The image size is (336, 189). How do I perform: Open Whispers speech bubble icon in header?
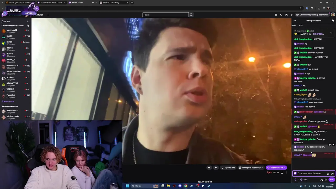point(281,15)
